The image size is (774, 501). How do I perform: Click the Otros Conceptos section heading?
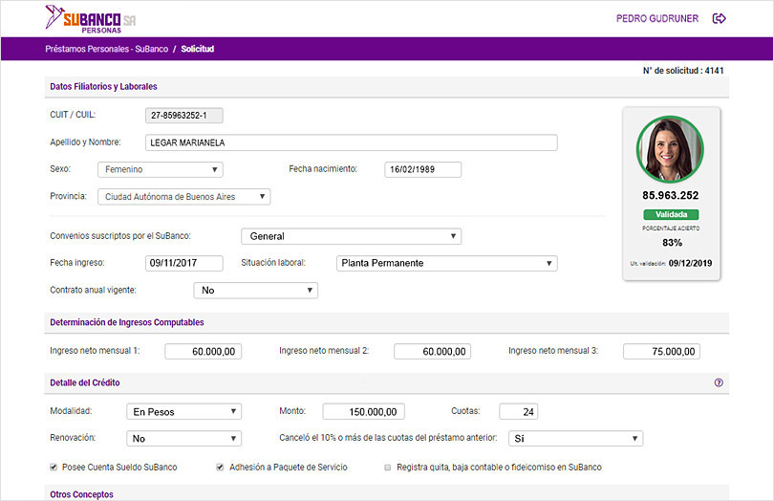pyautogui.click(x=81, y=494)
